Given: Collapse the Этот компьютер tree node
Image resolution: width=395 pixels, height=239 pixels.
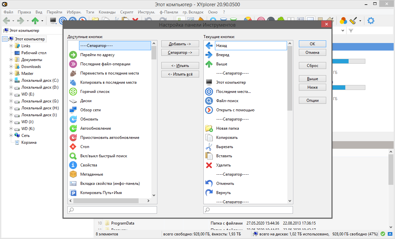Looking at the screenshot, I should point(5,39).
